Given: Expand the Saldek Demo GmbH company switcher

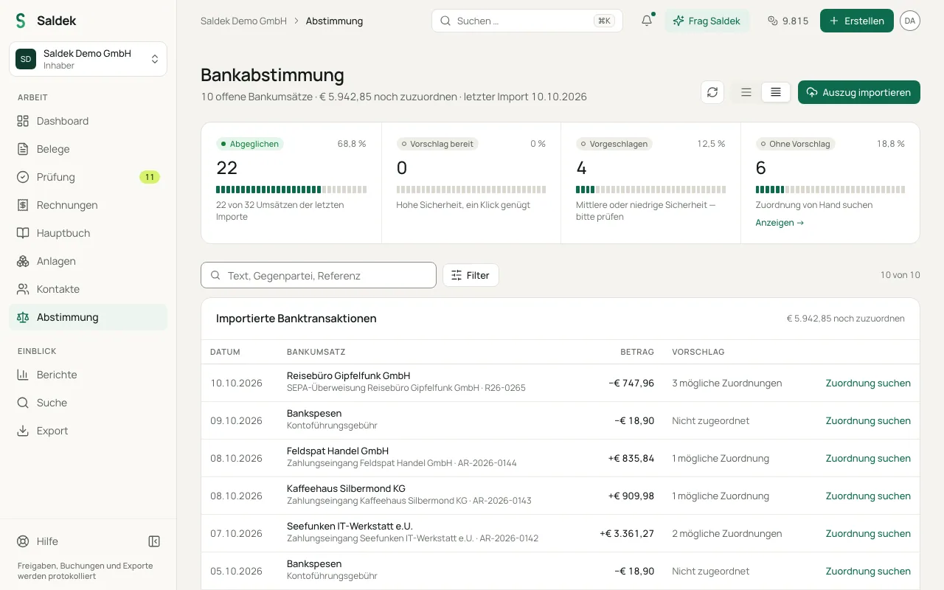Looking at the screenshot, I should 88,59.
